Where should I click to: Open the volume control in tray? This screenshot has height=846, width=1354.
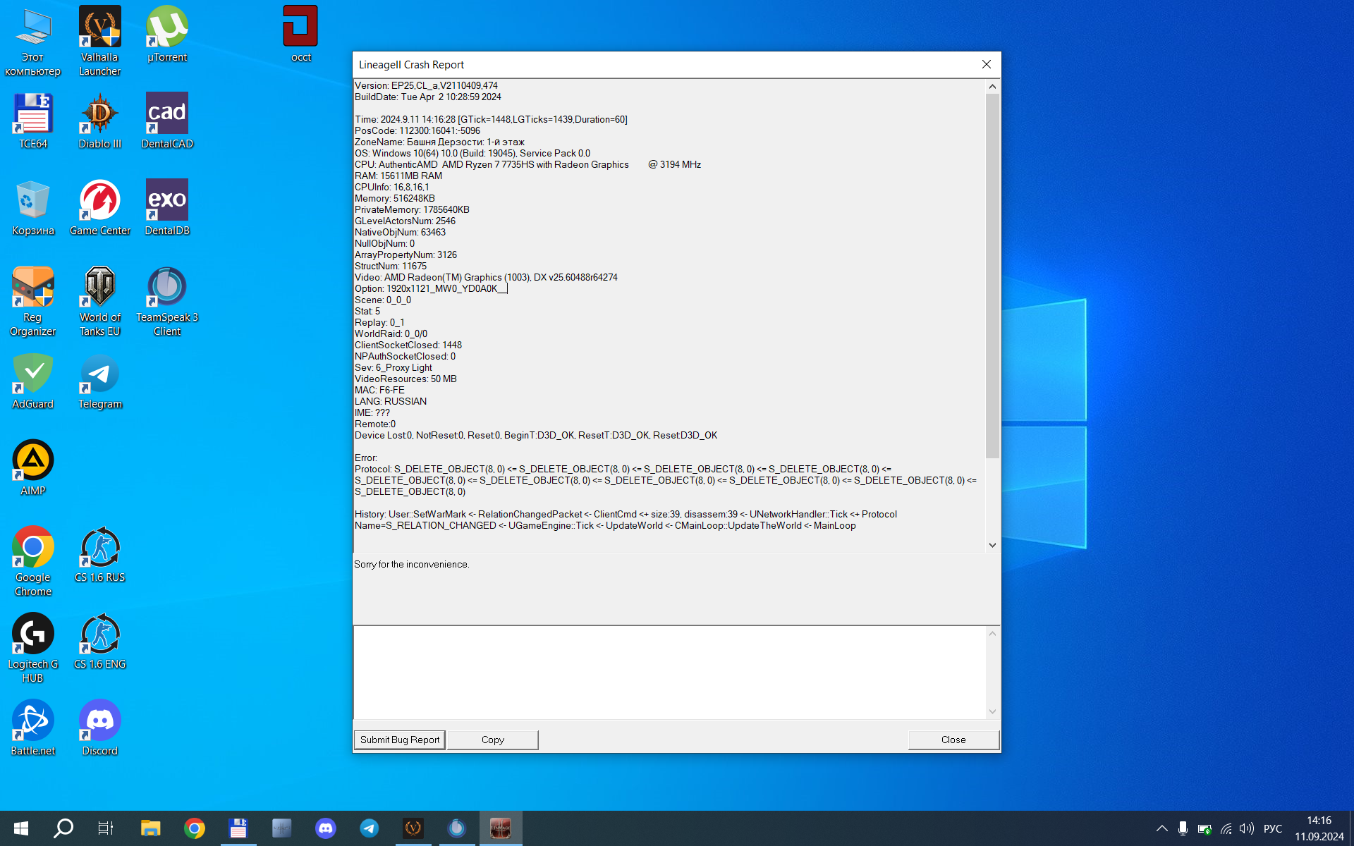(x=1246, y=828)
